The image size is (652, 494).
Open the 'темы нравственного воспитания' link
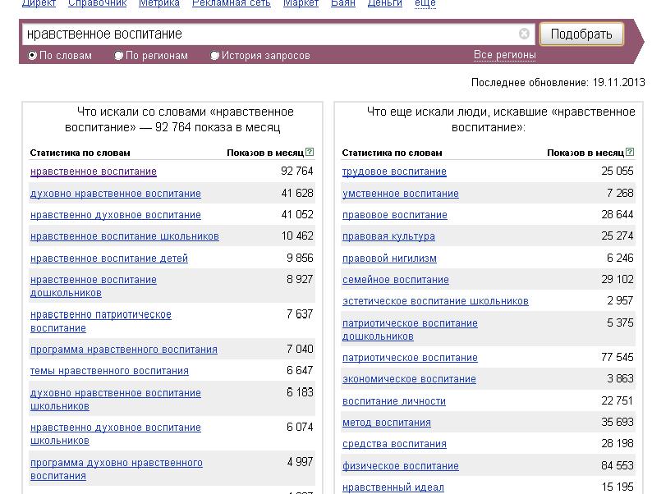[109, 371]
